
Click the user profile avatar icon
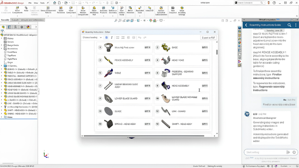(x=269, y=3)
